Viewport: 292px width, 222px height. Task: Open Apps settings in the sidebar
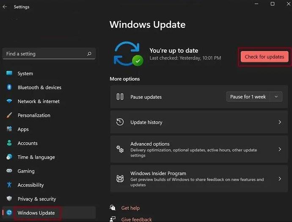23,129
